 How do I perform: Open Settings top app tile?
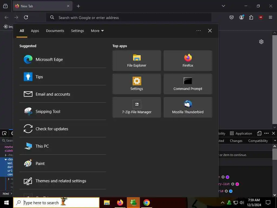click(x=137, y=84)
